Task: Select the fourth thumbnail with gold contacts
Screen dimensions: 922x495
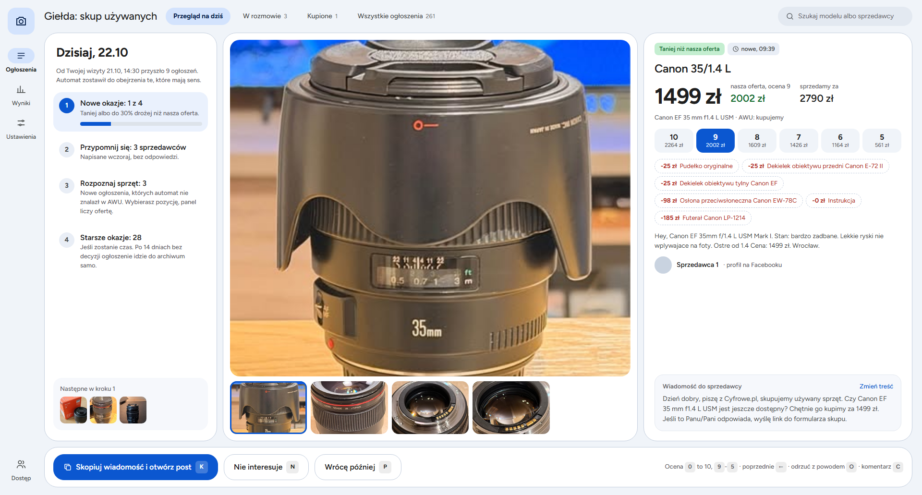Action: [511, 408]
